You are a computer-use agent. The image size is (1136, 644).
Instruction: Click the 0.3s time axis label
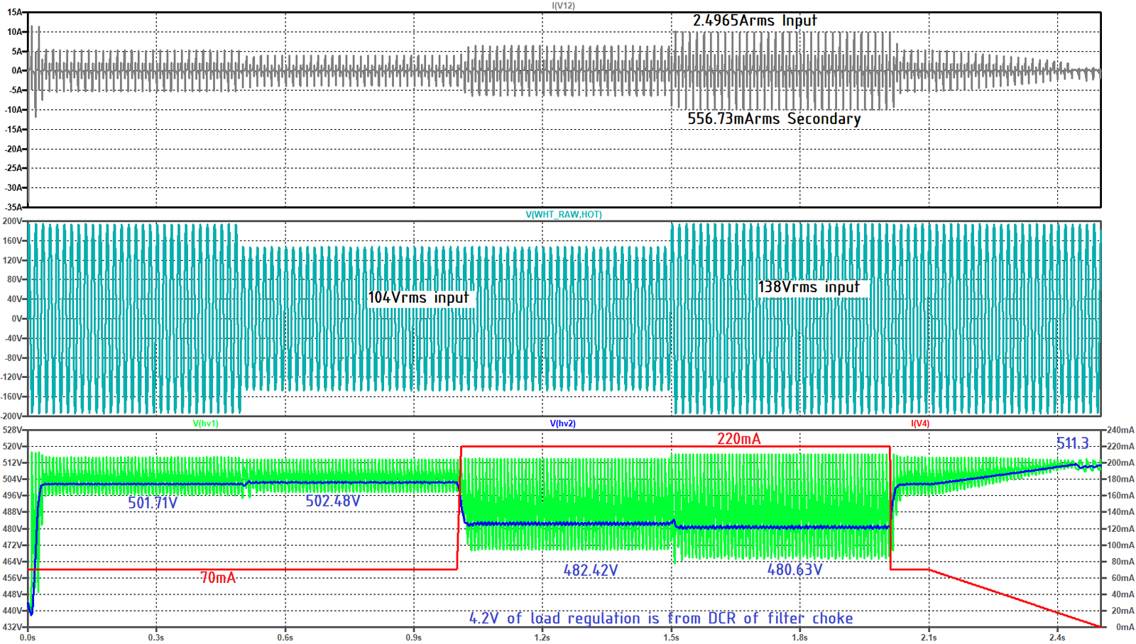coord(156,638)
